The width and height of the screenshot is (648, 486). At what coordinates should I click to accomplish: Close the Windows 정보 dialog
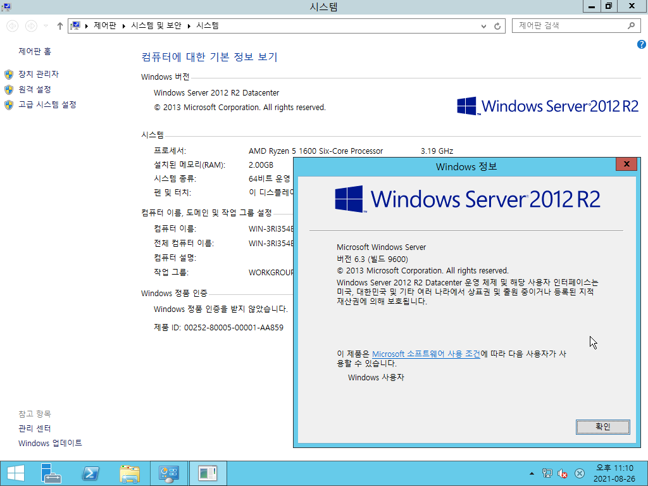click(x=626, y=164)
